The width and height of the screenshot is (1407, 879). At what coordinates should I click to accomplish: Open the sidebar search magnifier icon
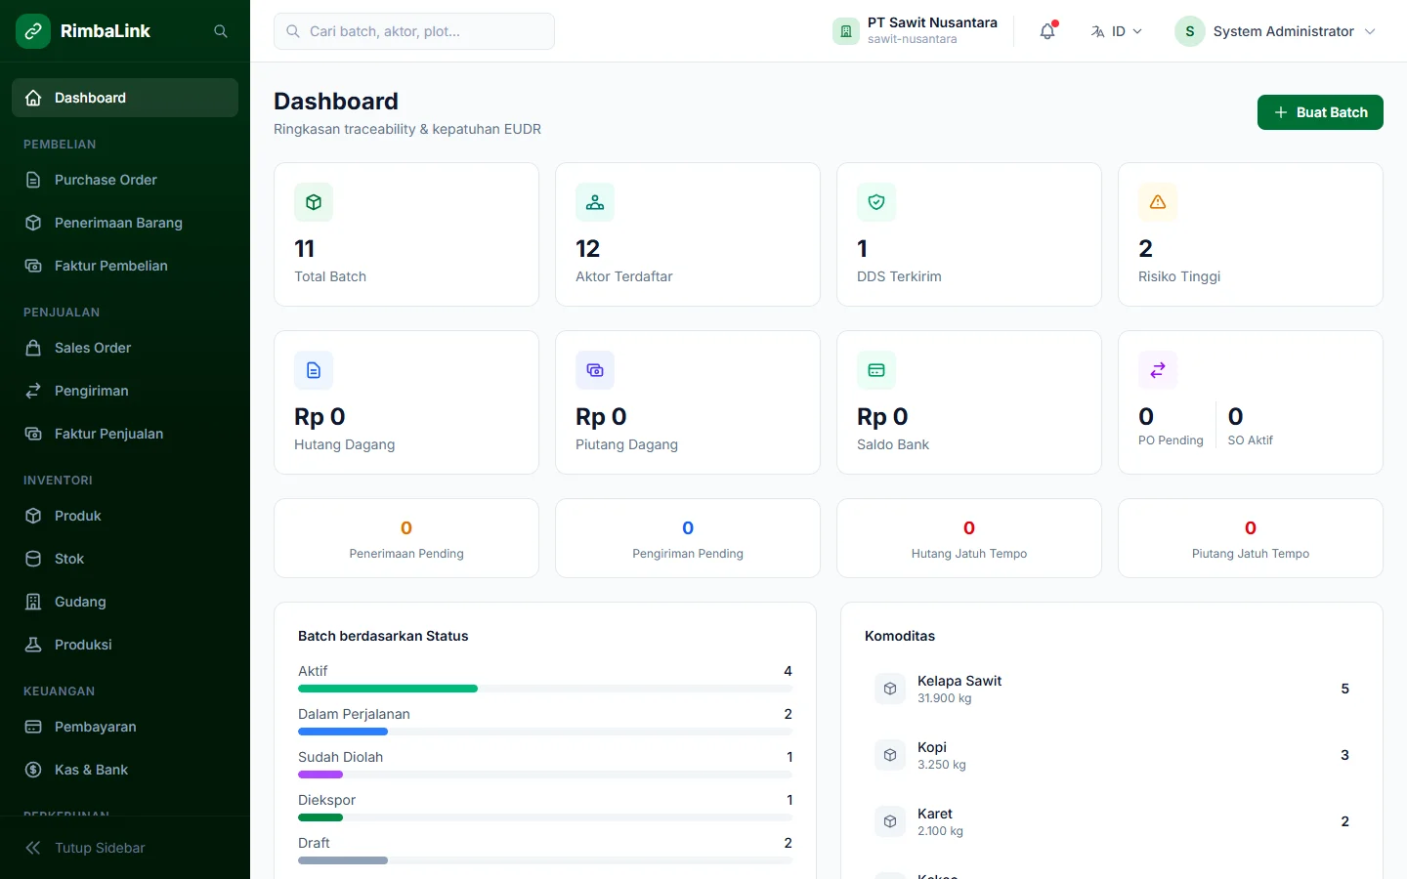coord(221,31)
